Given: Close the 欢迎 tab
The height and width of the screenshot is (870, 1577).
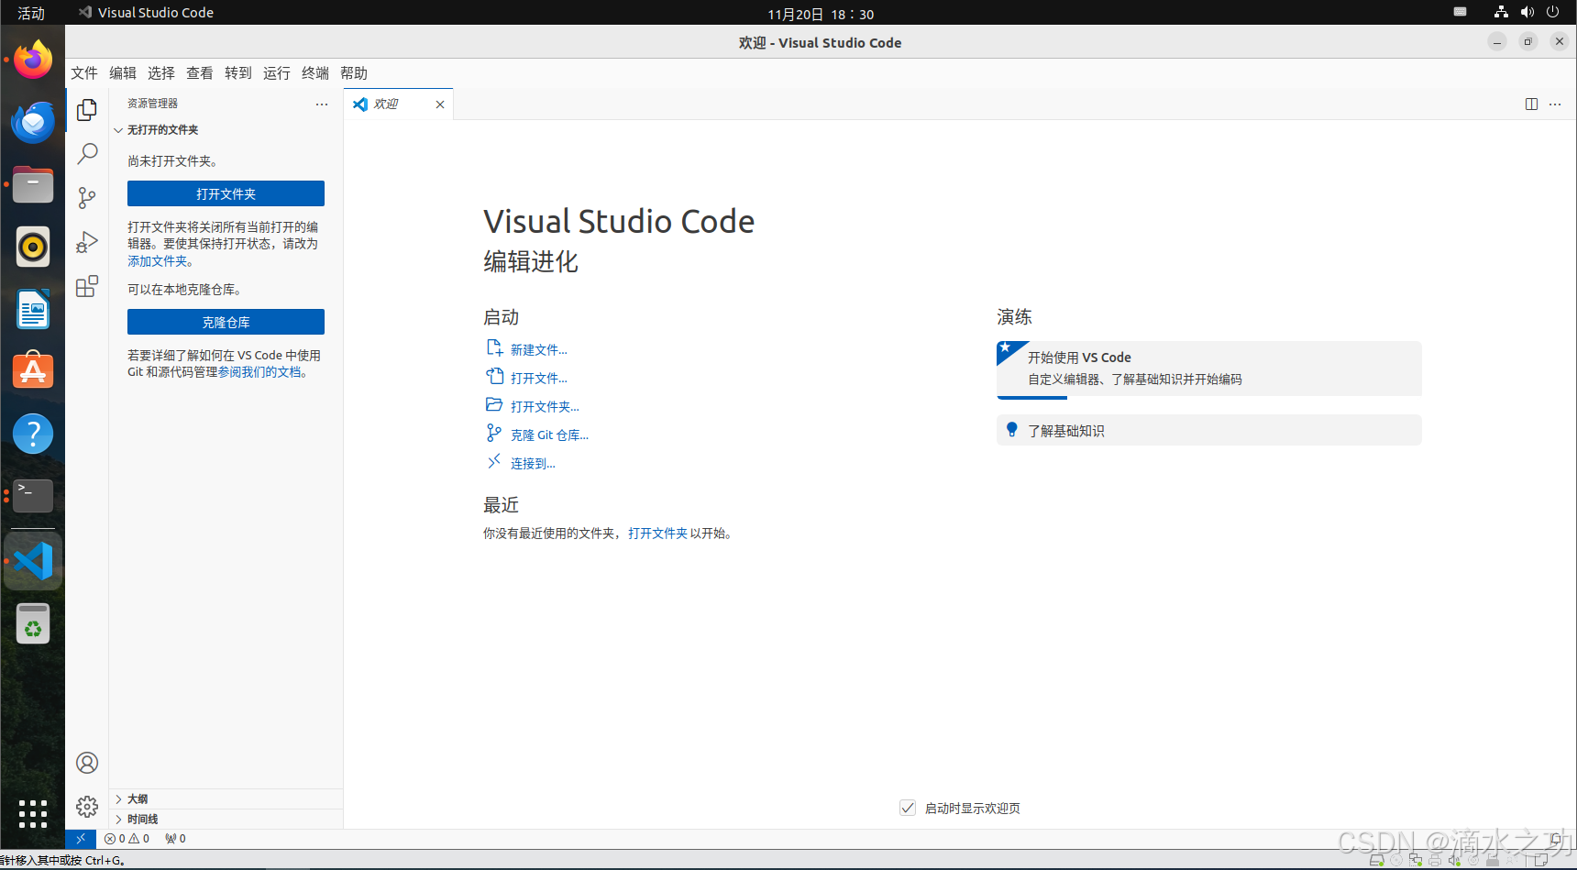Looking at the screenshot, I should click(440, 105).
